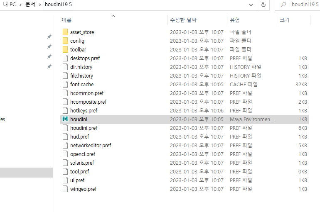Click the hcommon.pref file icon
The height and width of the screenshot is (212, 320).
pos(65,93)
